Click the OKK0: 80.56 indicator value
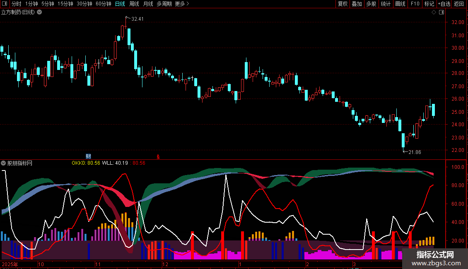 click(x=86, y=163)
